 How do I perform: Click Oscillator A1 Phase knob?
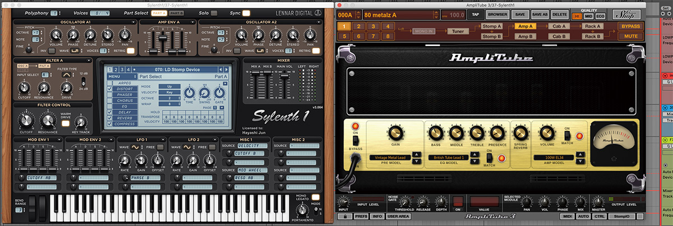73,35
